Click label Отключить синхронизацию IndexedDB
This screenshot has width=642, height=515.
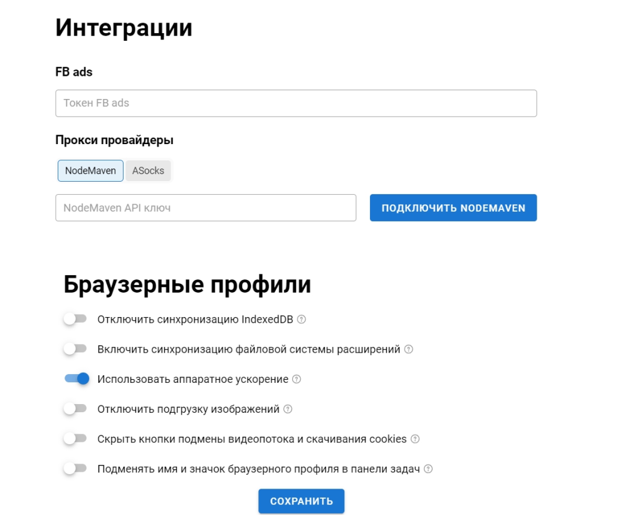pyautogui.click(x=196, y=320)
